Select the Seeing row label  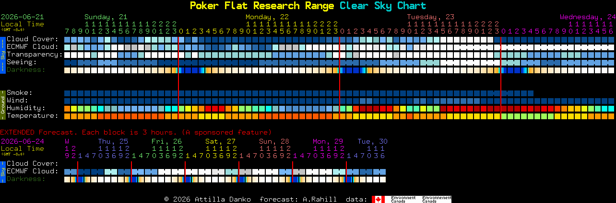22,62
